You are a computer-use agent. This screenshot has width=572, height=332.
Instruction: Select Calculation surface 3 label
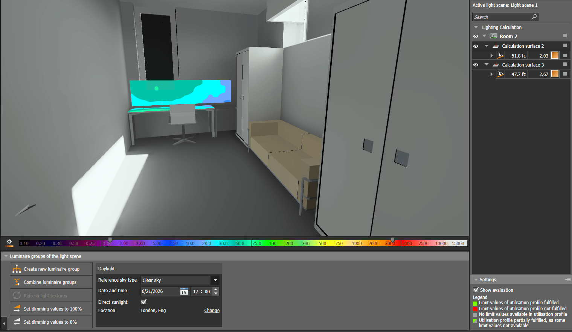[x=523, y=65]
